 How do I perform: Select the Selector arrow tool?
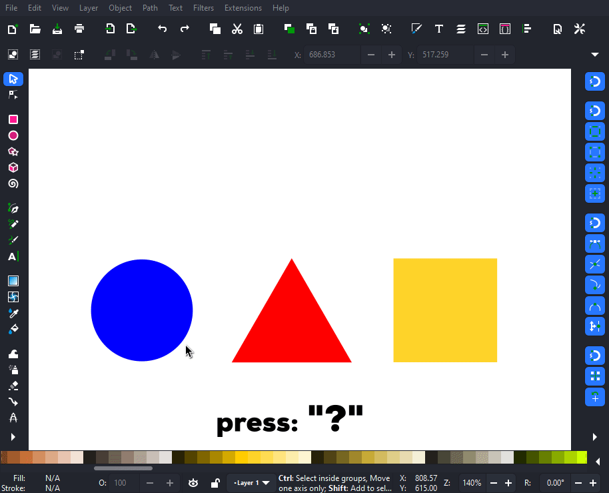13,79
